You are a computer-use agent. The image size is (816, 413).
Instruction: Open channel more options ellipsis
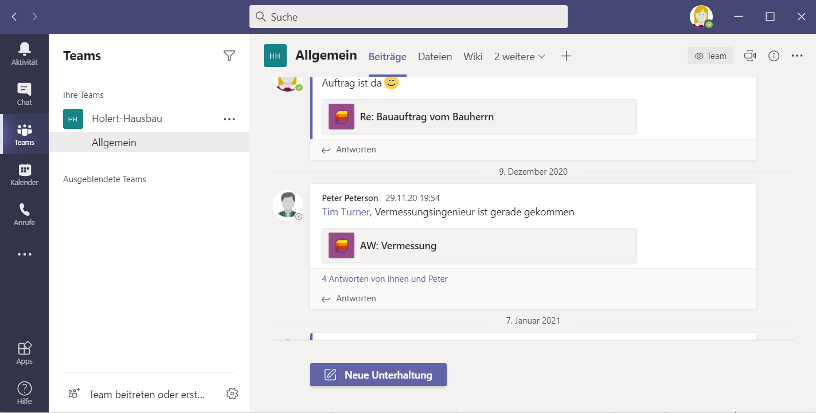pyautogui.click(x=797, y=56)
